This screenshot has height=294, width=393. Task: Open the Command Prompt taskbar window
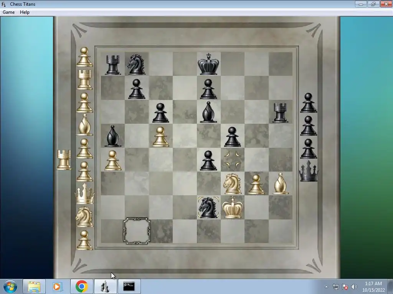[x=129, y=286]
